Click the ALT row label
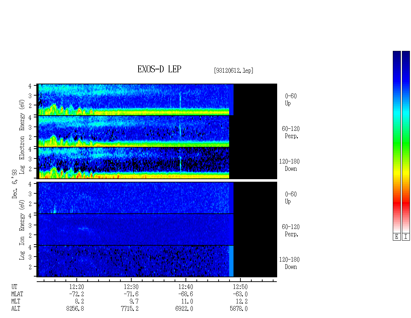The height and width of the screenshot is (318, 411). [x=16, y=309]
